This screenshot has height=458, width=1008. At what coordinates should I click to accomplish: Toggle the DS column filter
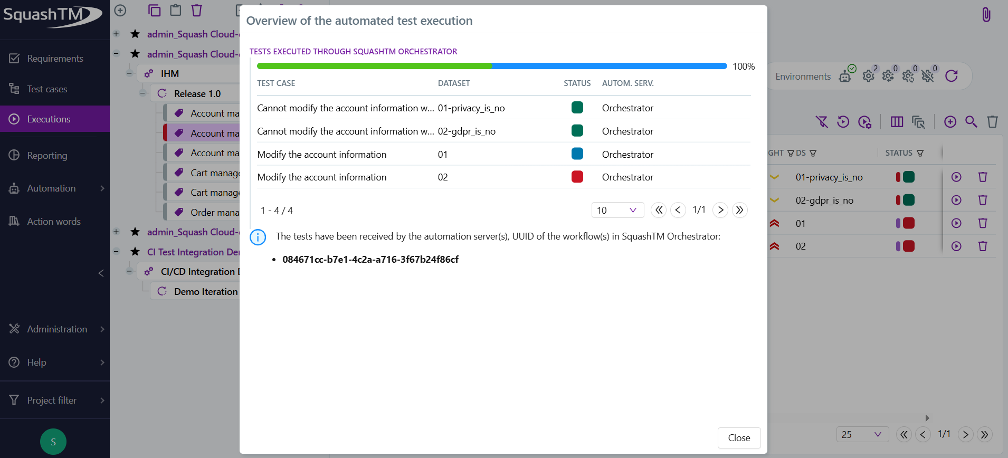(x=813, y=153)
